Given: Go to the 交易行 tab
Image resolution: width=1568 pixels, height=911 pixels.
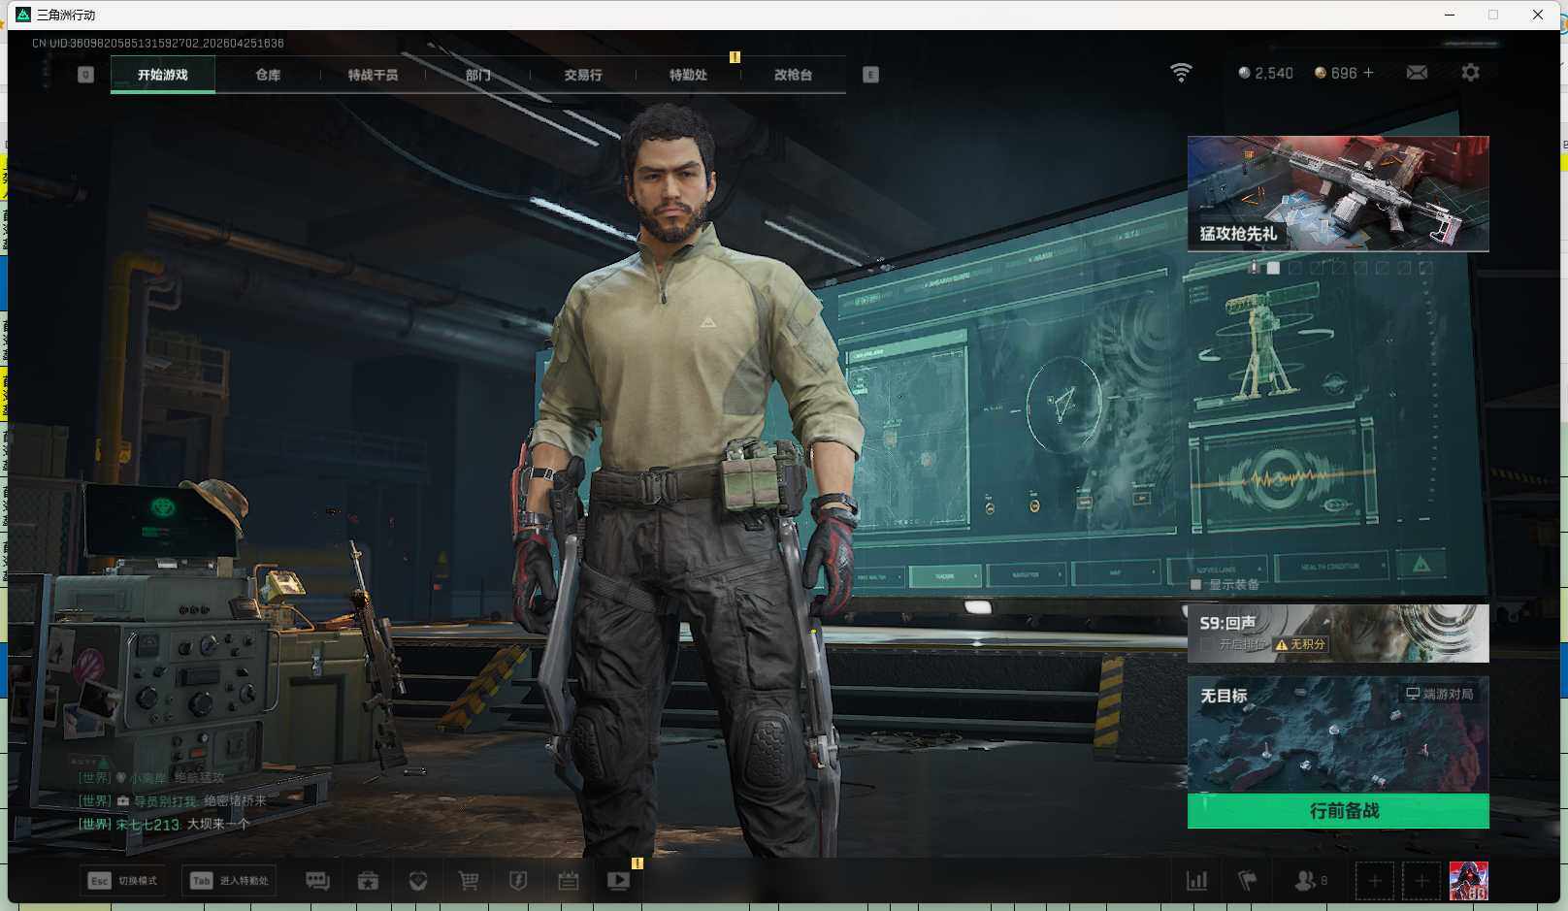Looking at the screenshot, I should click(582, 75).
